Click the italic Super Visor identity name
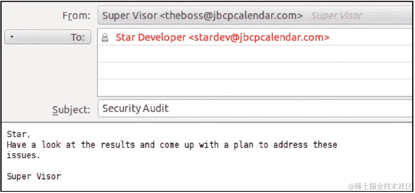 click(x=336, y=16)
